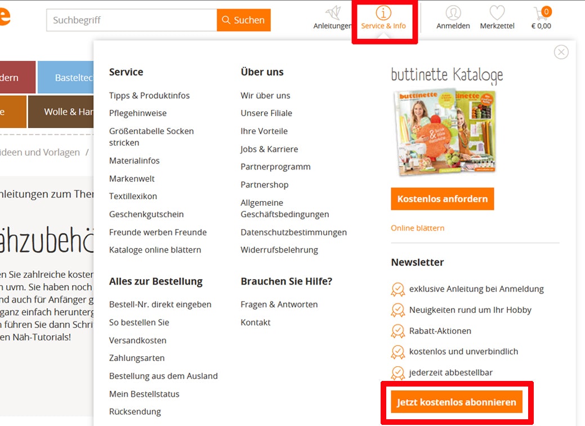Click the magnifier icon inside Suchen button
Viewport: 585px width, 426px height.
coord(226,20)
